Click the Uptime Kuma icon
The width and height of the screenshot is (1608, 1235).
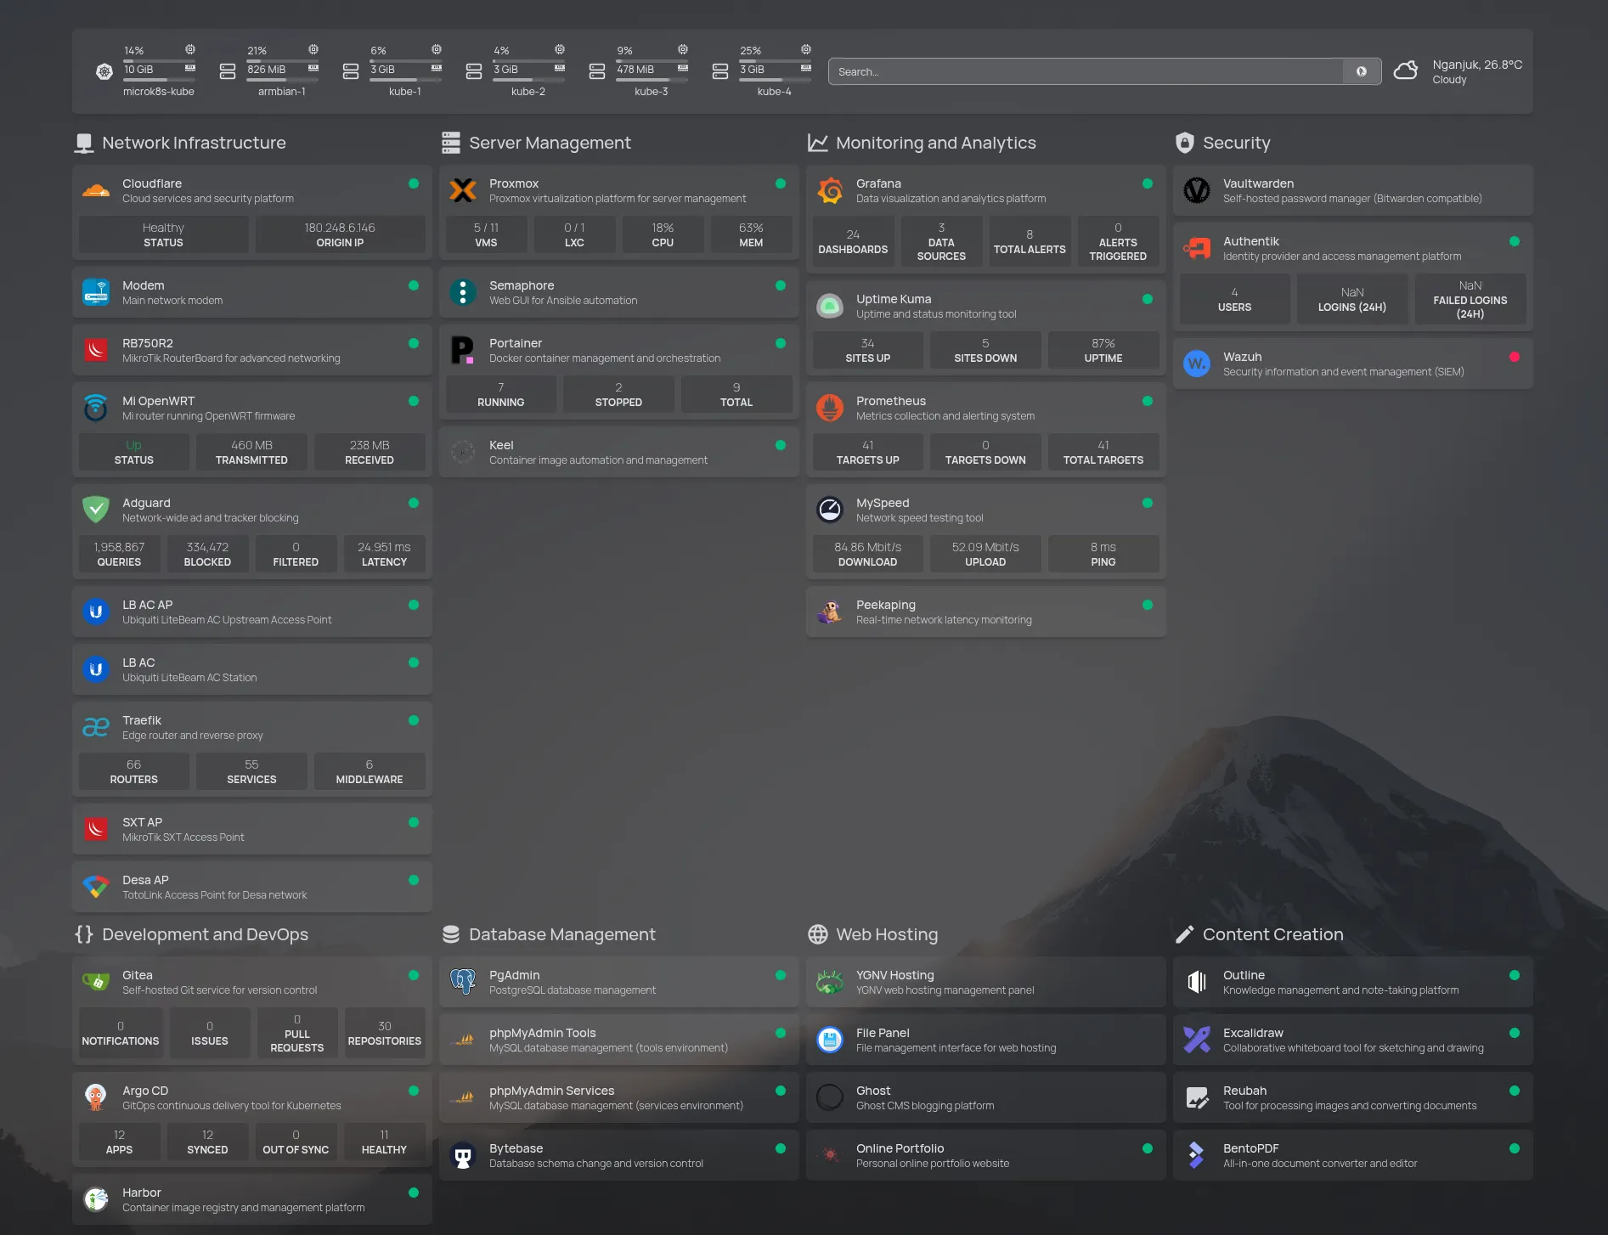pos(830,306)
